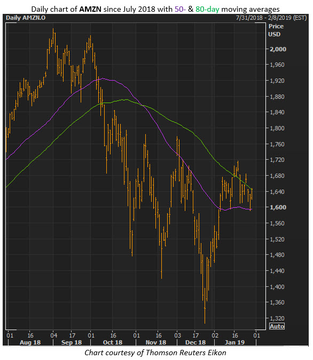Click the Aug 18 month label
Viewport: 313px width, 360px height.
(x=30, y=342)
